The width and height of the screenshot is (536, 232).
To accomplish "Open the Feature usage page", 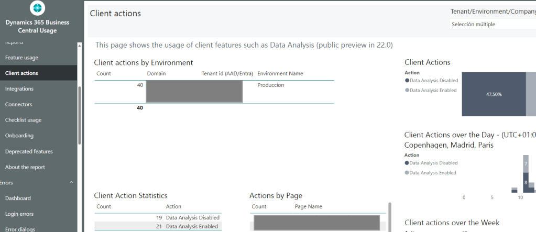I will [x=21, y=58].
